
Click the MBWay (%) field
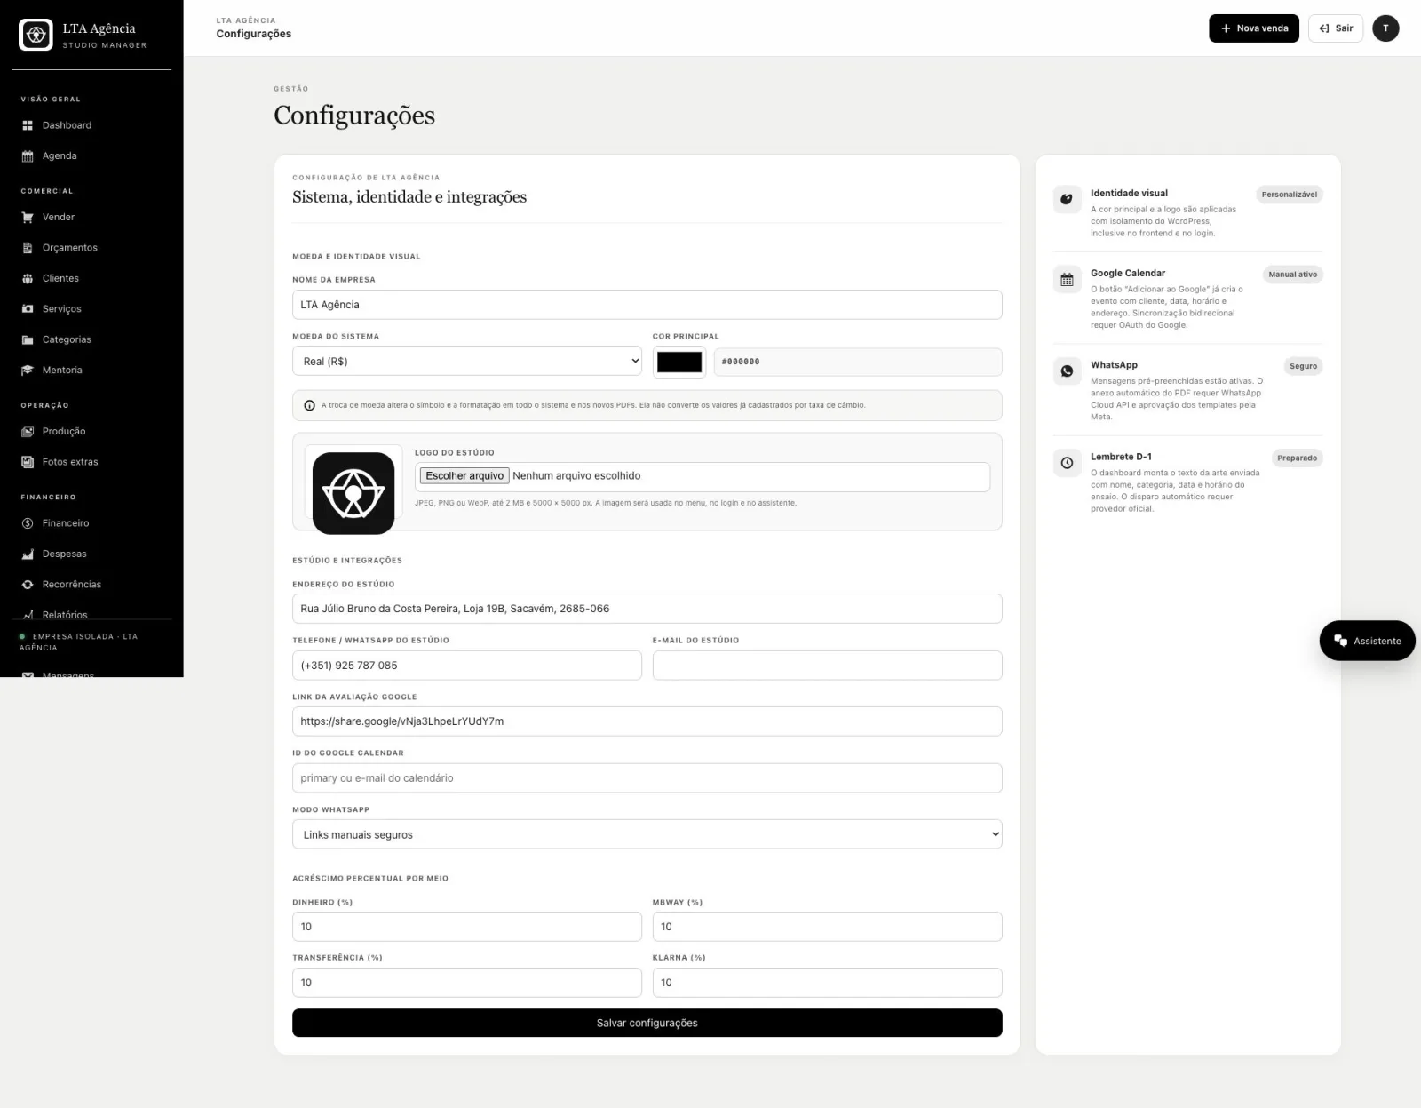[827, 927]
